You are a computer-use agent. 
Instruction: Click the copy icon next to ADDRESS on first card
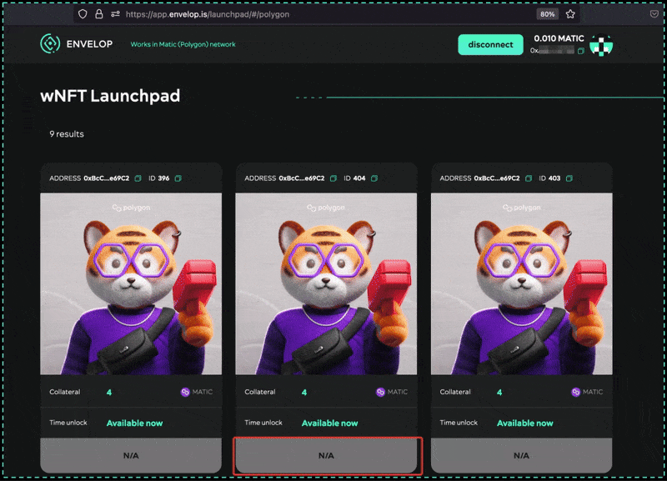137,178
